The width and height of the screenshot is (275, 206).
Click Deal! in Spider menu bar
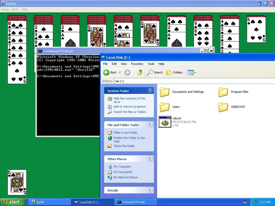point(15,9)
